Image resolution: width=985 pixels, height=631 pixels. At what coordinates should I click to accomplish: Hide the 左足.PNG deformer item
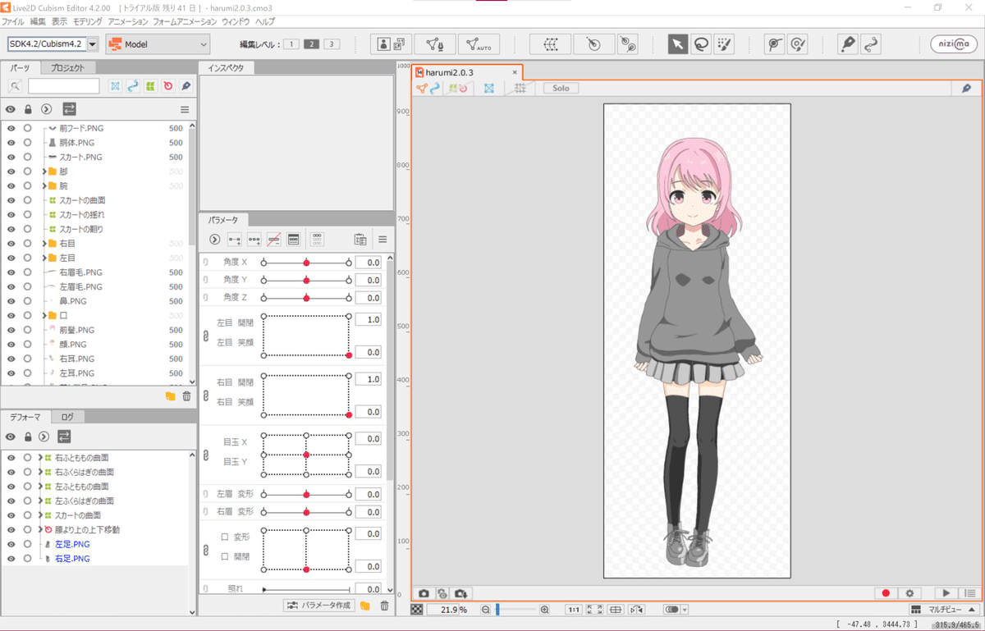point(11,544)
